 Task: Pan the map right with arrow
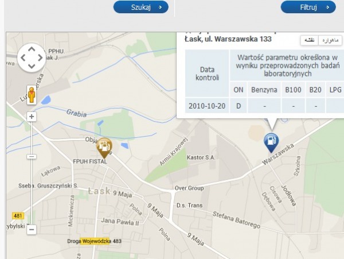[40, 58]
